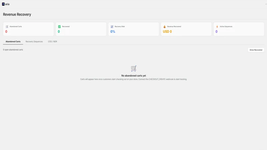This screenshot has height=150, width=267.
Task: Click the 'Active Sequences' card label
Action: pos(226,27)
